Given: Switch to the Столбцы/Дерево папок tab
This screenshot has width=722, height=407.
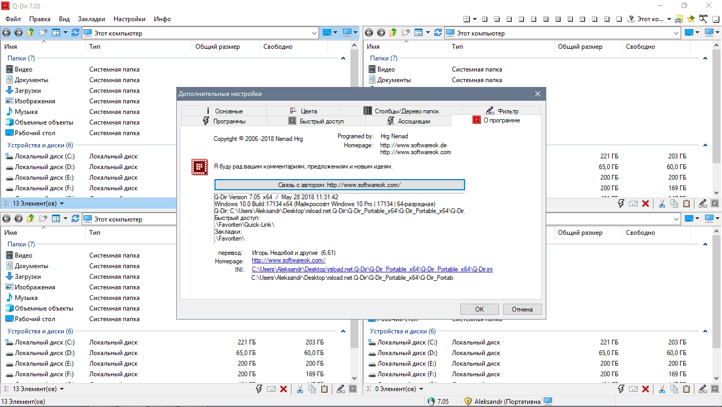Looking at the screenshot, I should (x=401, y=111).
